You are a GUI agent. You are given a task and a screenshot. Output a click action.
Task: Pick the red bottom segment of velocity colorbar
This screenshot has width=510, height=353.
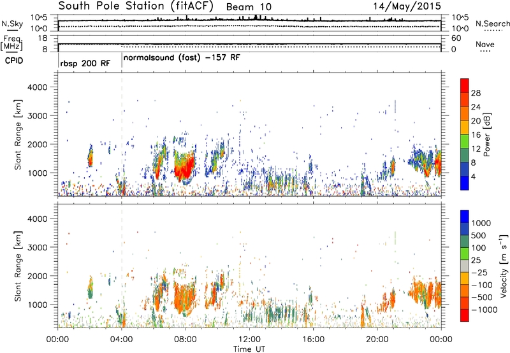pos(465,315)
